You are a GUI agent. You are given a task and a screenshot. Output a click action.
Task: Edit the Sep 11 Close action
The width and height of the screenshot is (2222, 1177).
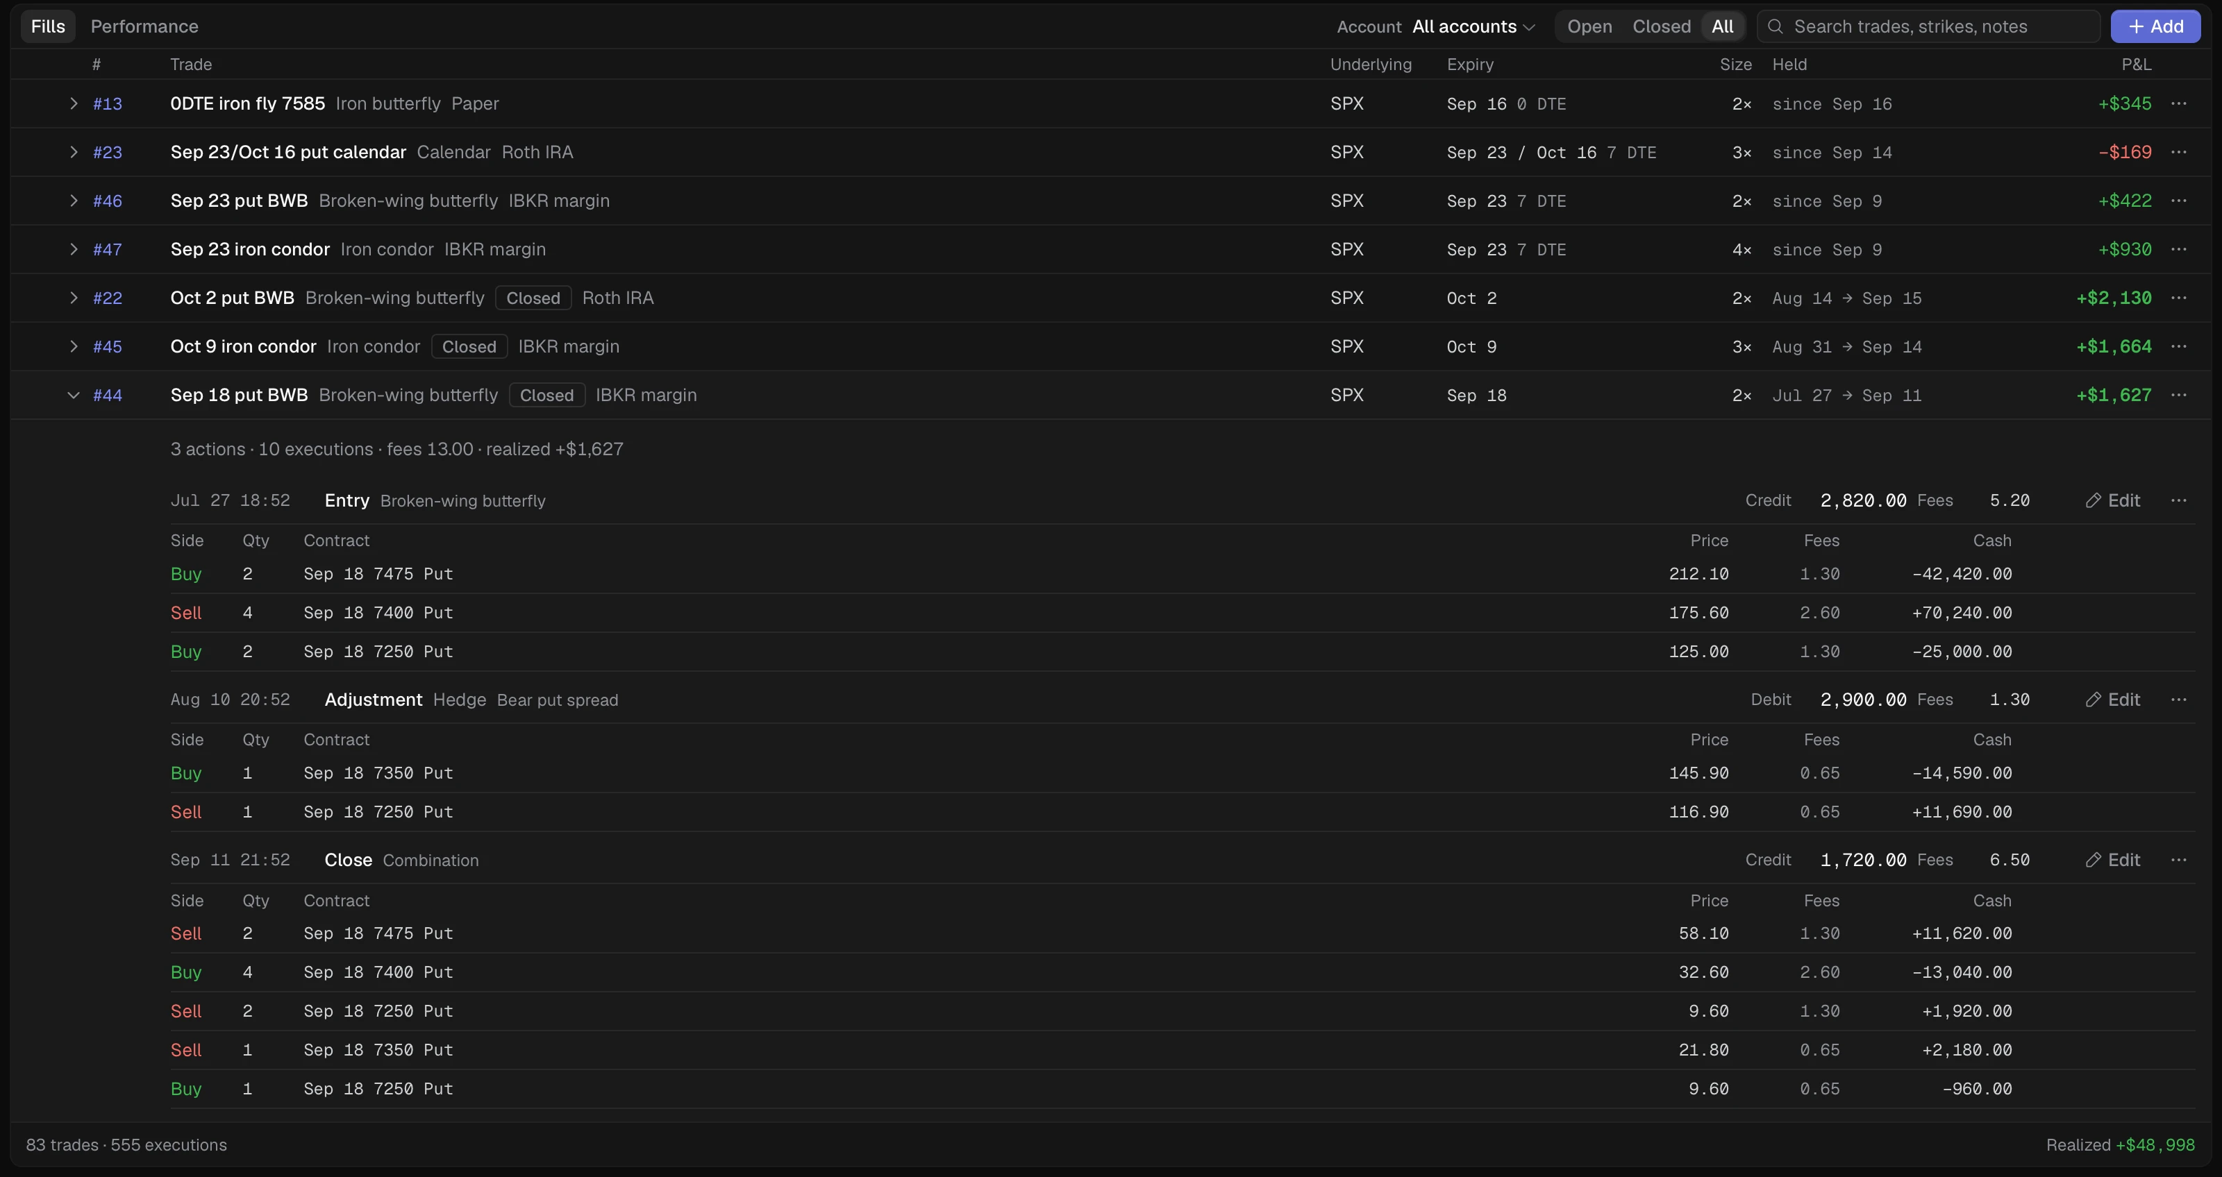click(x=2112, y=860)
